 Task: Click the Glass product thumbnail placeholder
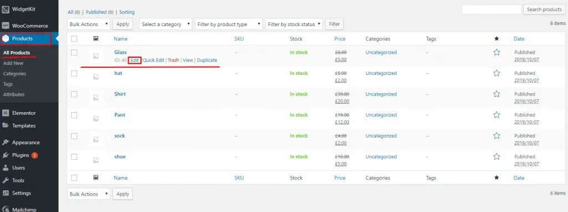pos(96,56)
